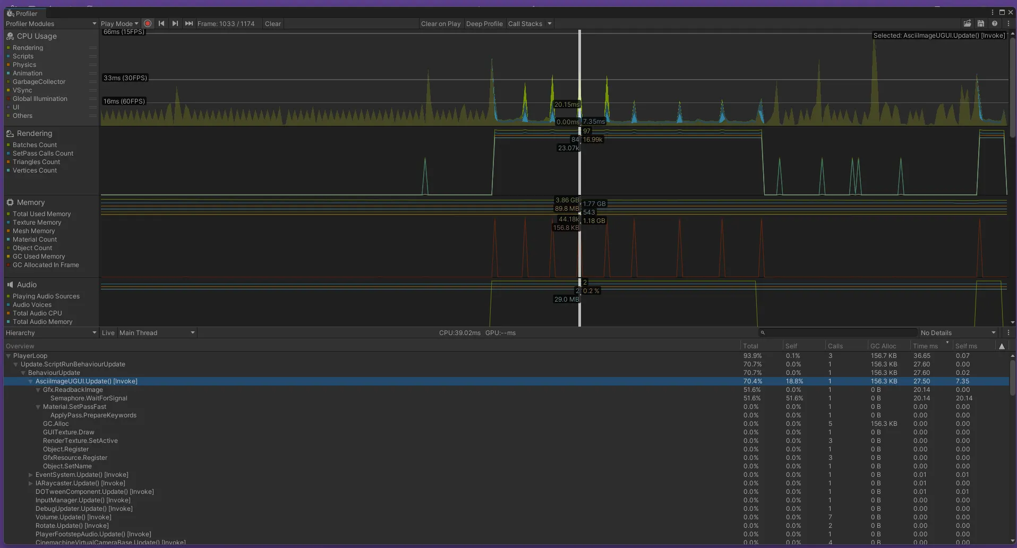Sort by the Self ms column header
The width and height of the screenshot is (1017, 548).
(x=974, y=346)
